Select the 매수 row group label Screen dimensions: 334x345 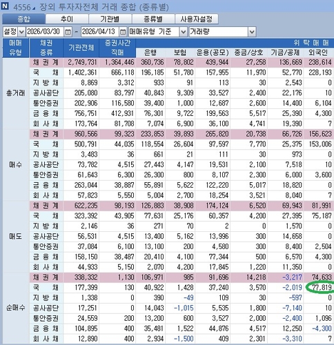tap(16, 165)
